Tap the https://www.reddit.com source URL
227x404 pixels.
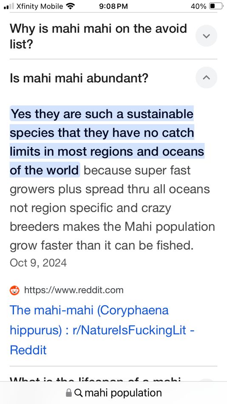pos(74,290)
